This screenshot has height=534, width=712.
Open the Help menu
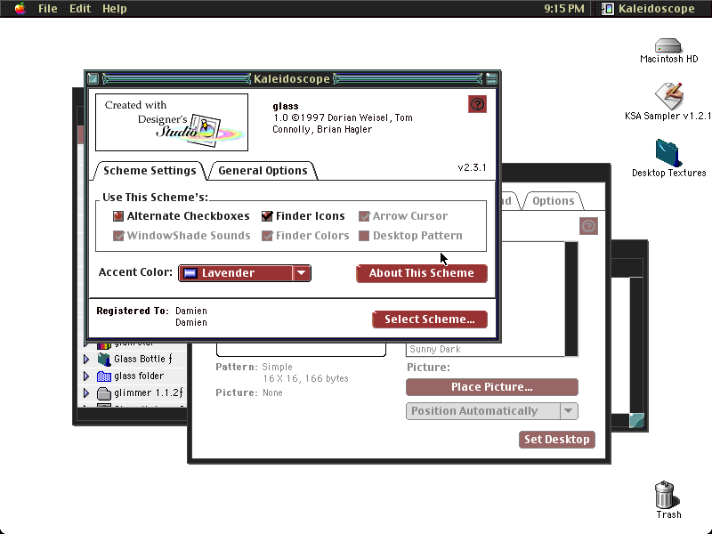(x=115, y=9)
